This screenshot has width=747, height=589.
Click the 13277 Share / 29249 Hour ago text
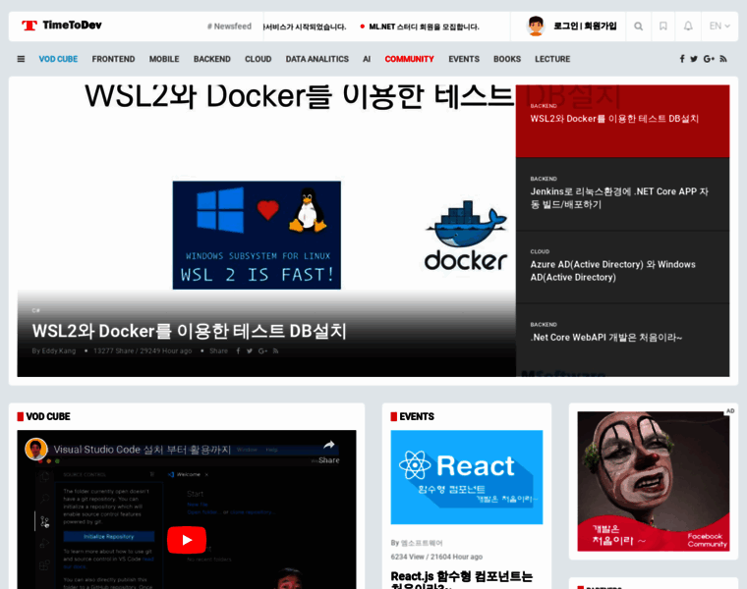click(x=143, y=351)
